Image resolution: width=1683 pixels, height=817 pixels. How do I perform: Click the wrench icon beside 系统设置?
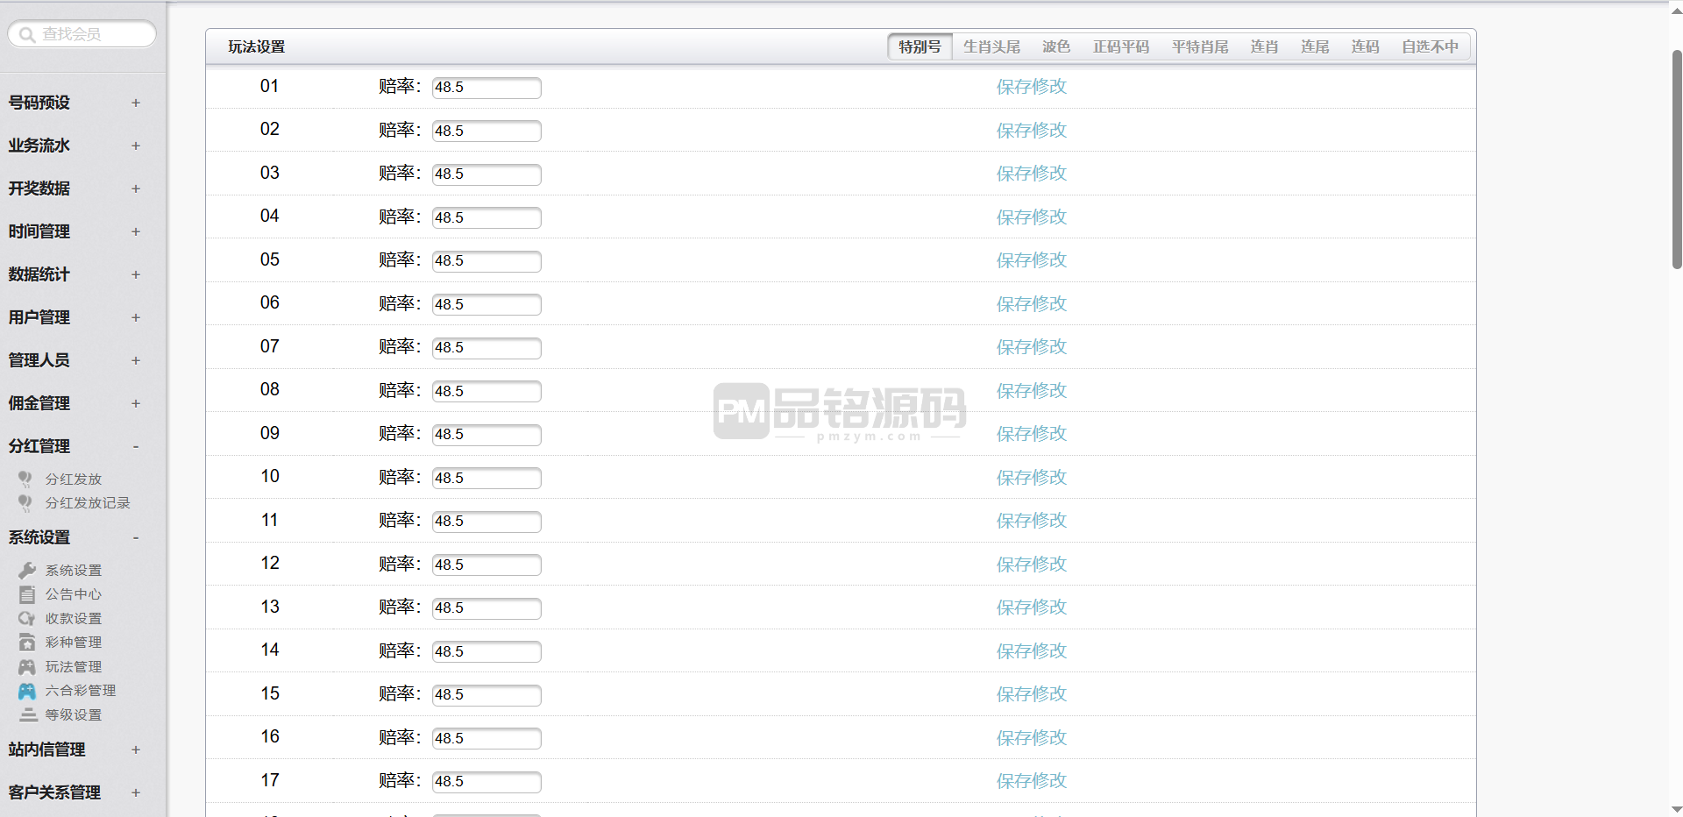(x=27, y=571)
